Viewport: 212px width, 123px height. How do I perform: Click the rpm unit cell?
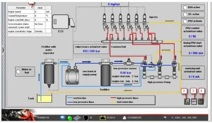[x=48, y=12]
